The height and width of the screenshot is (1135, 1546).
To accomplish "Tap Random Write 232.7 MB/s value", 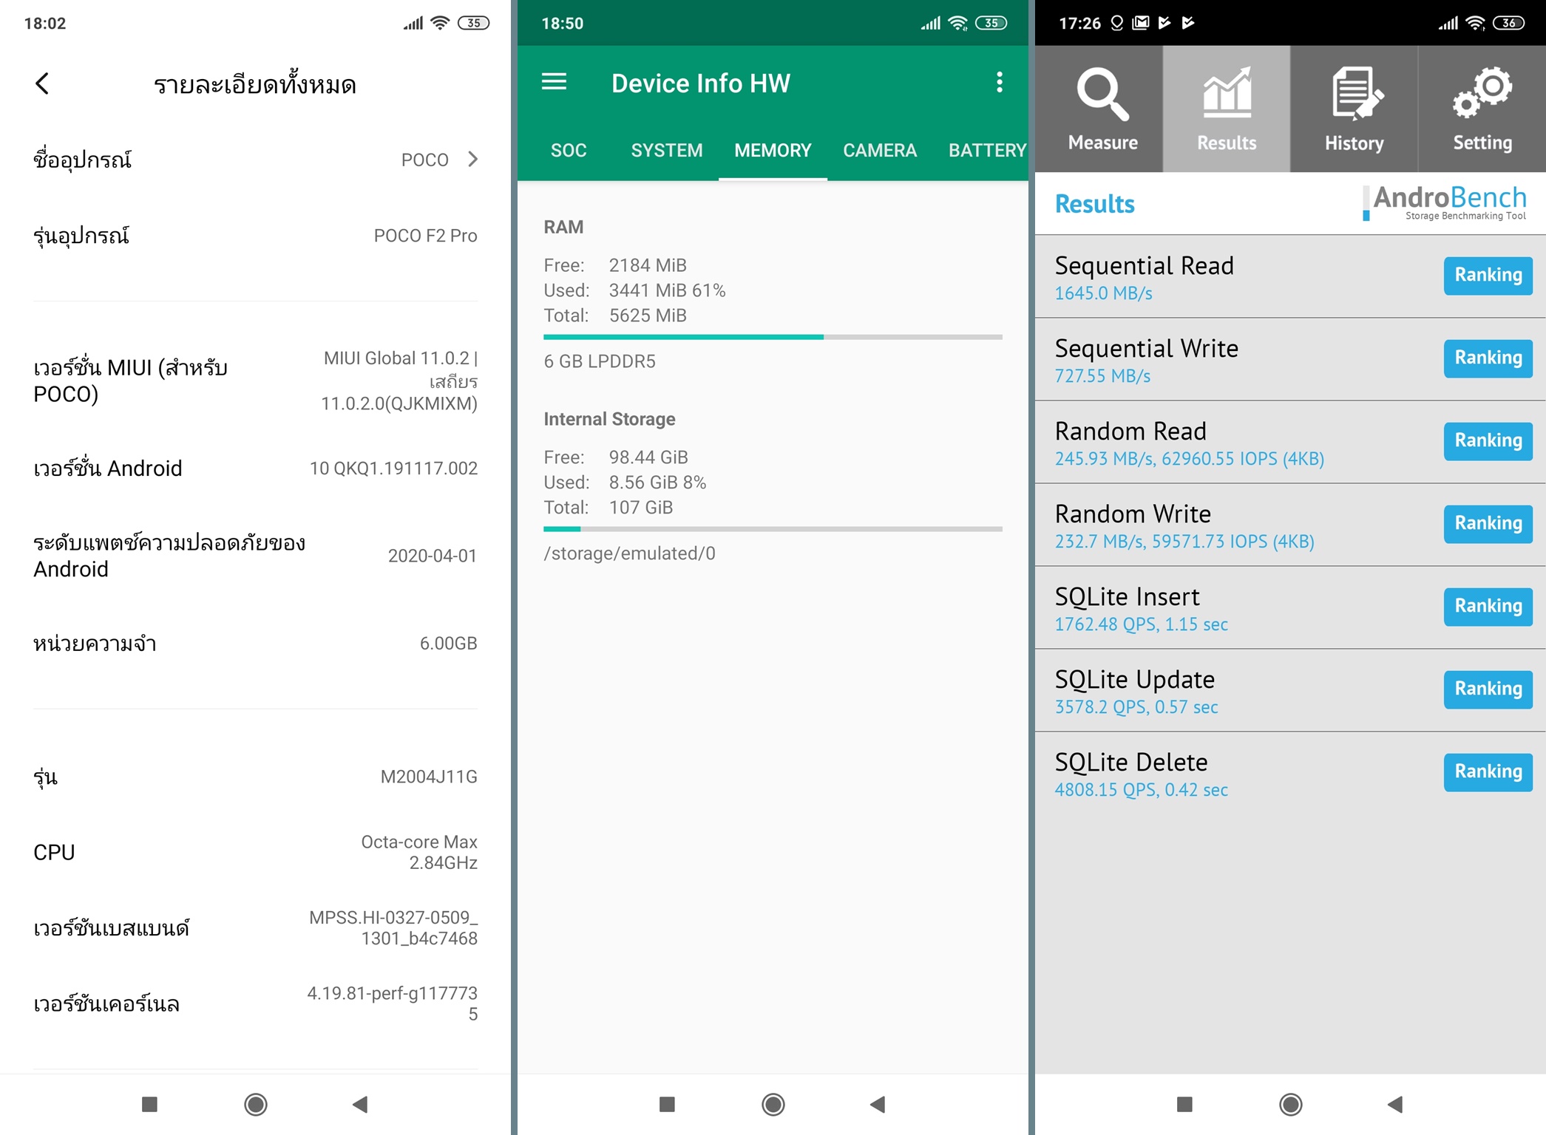I will coord(1184,542).
